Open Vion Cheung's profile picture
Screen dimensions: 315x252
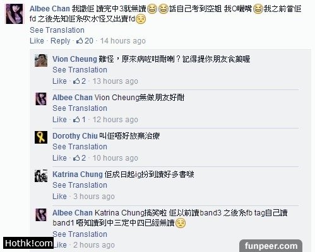pos(41,60)
